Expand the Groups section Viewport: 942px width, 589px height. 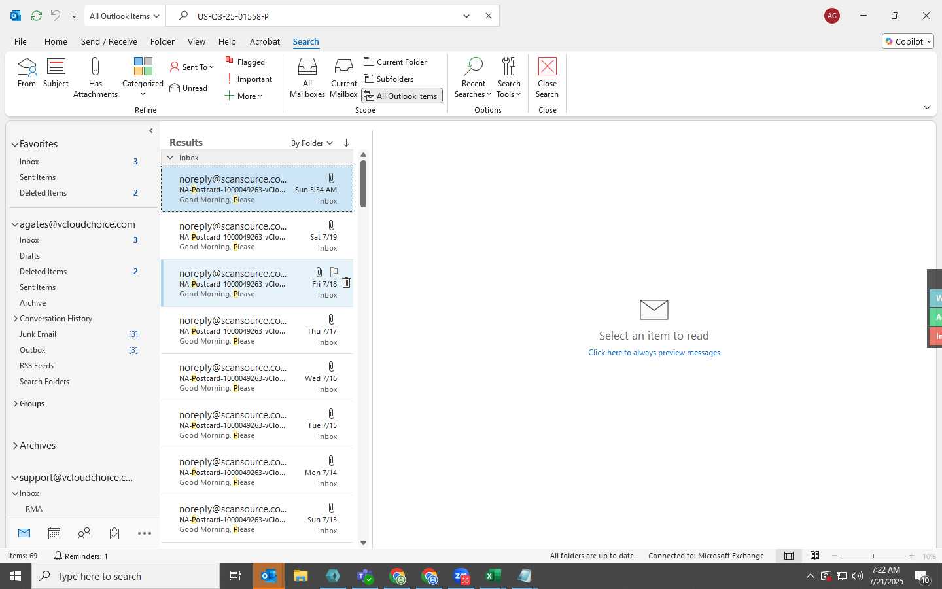pos(15,404)
